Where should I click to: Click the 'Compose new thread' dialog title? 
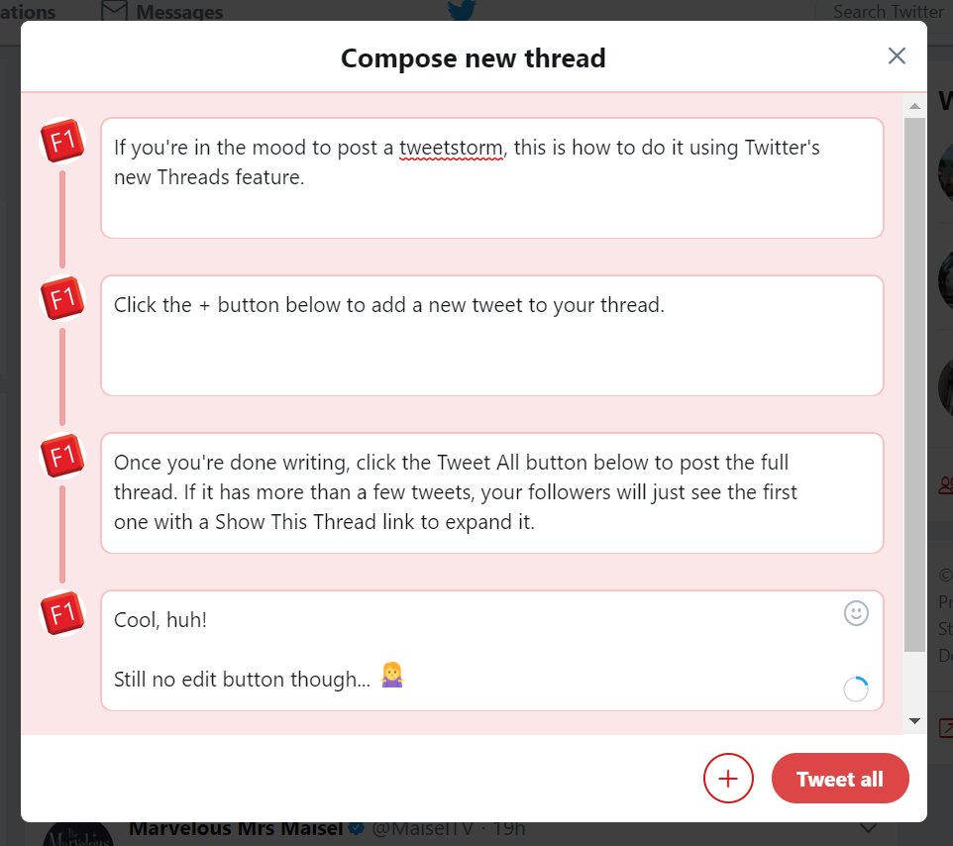(473, 58)
